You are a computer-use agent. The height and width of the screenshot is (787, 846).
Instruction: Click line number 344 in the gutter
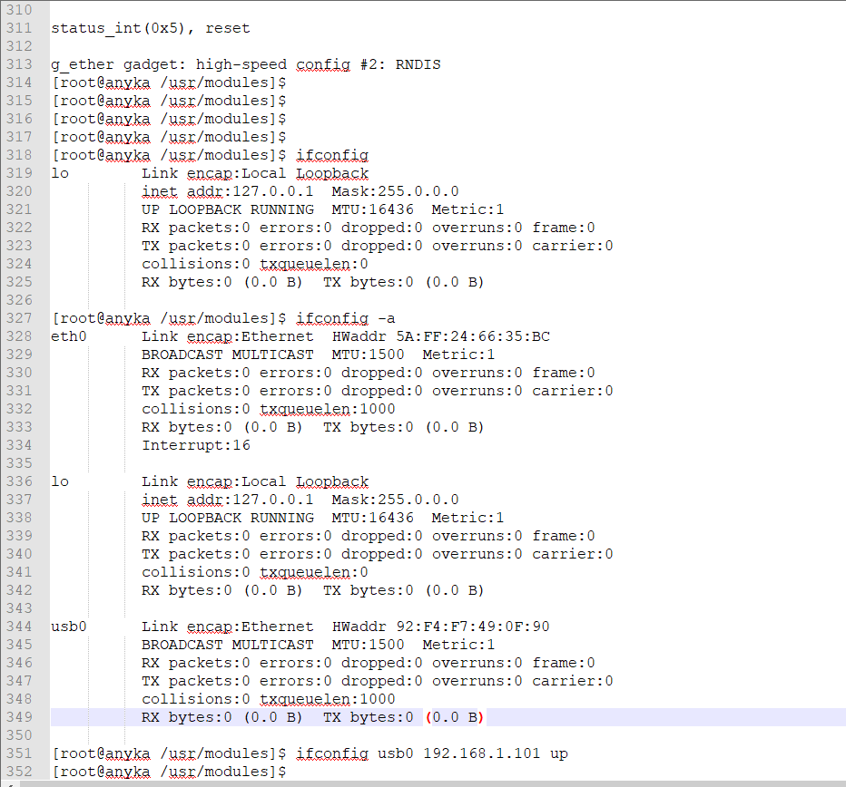click(19, 627)
